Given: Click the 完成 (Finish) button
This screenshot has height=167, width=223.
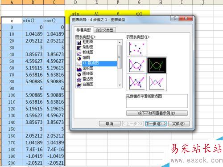Looking at the screenshot, I should (178, 124).
